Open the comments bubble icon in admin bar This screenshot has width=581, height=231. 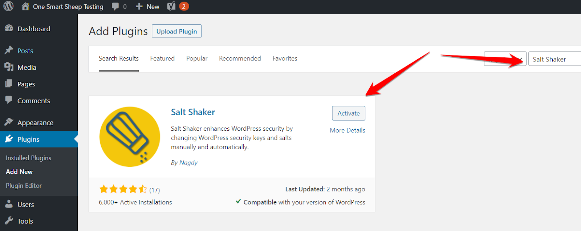pyautogui.click(x=115, y=7)
